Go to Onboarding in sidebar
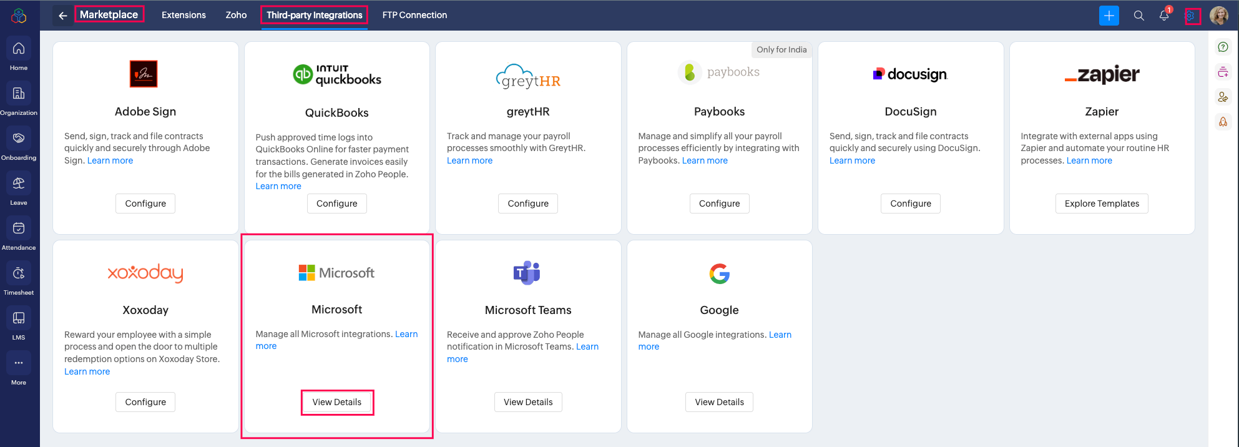Viewport: 1239px width, 447px height. tap(19, 138)
